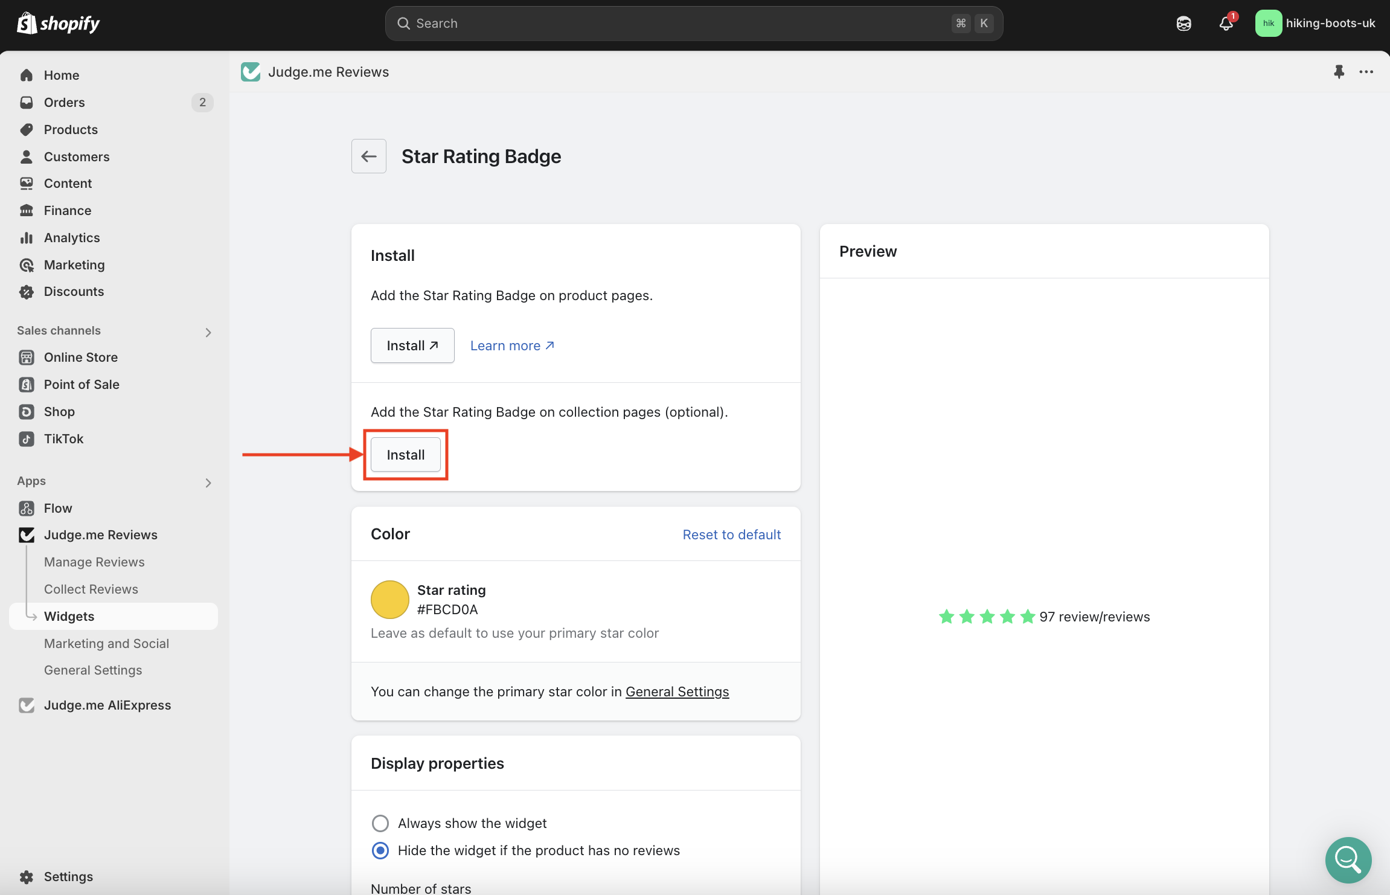Select Always show the widget option

[x=380, y=823]
